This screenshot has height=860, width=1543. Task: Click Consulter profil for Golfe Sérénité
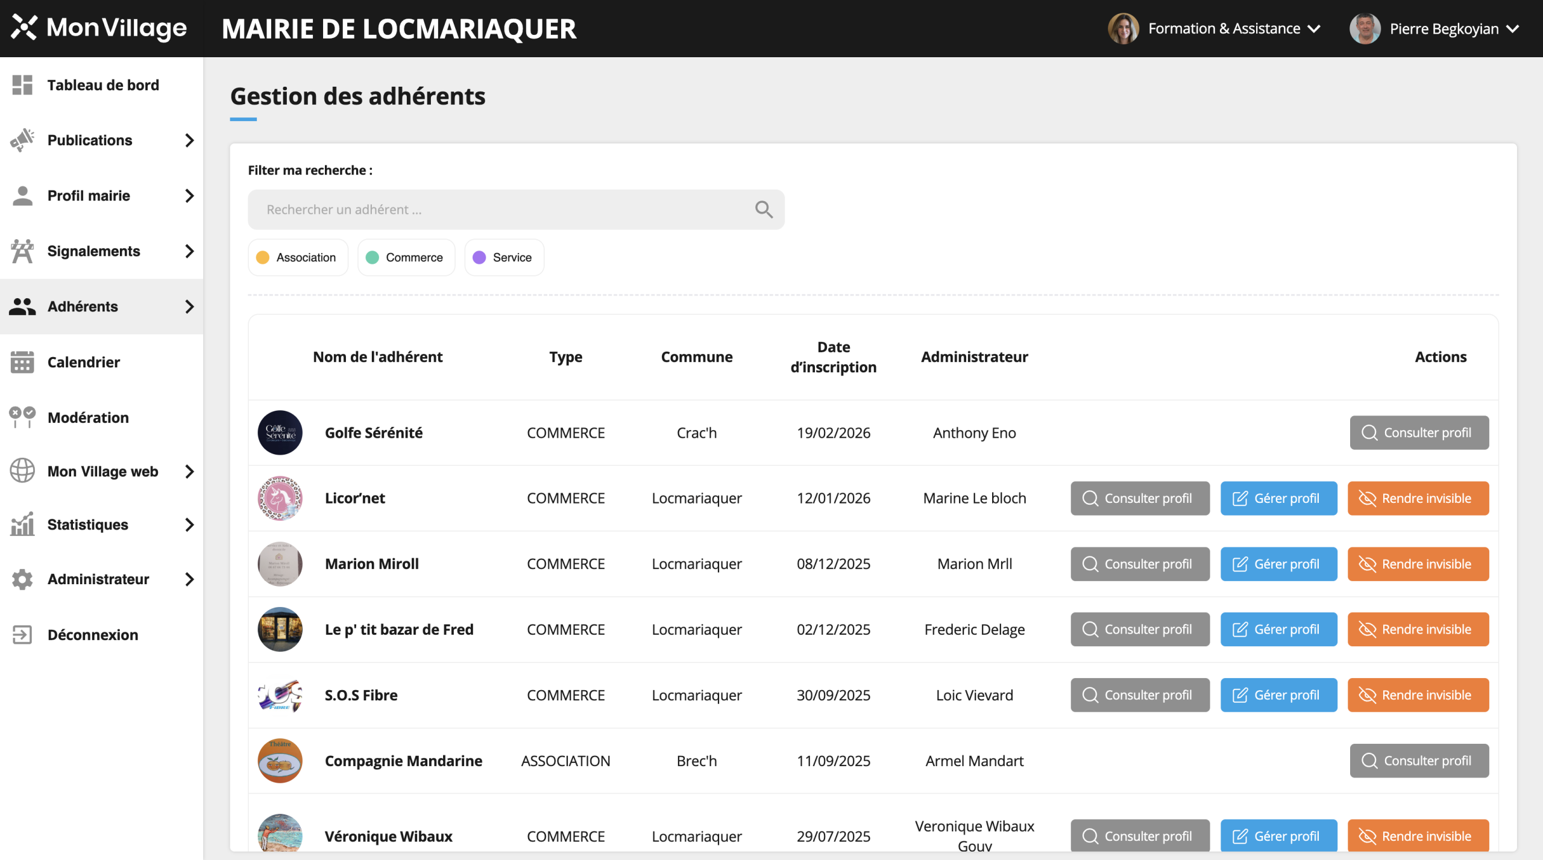[x=1419, y=432]
